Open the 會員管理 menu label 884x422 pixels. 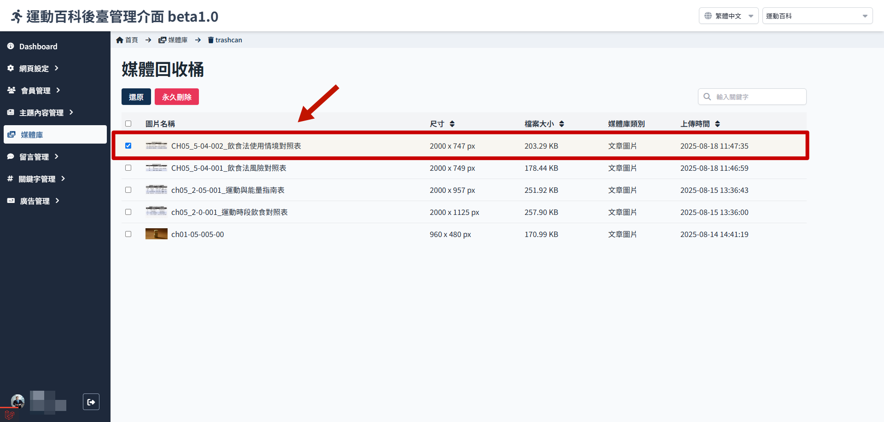click(x=35, y=91)
